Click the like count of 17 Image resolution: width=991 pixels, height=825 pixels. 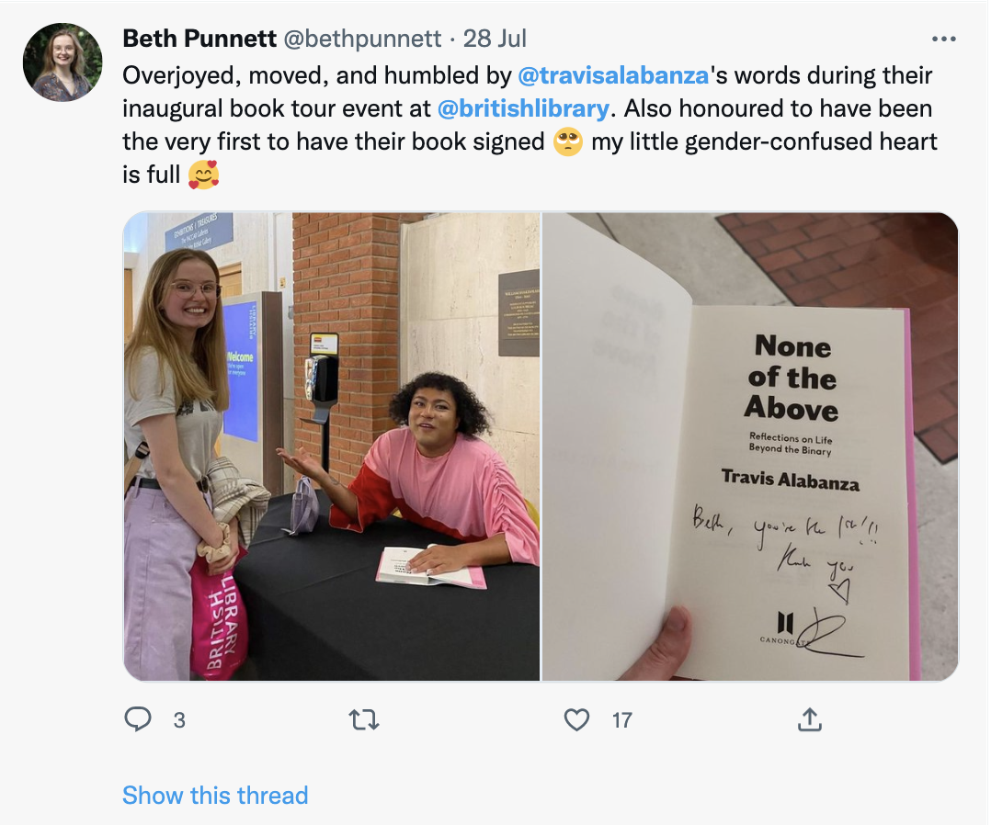coord(622,720)
